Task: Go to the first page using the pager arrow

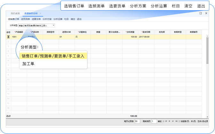Action: pyautogui.click(x=166, y=121)
